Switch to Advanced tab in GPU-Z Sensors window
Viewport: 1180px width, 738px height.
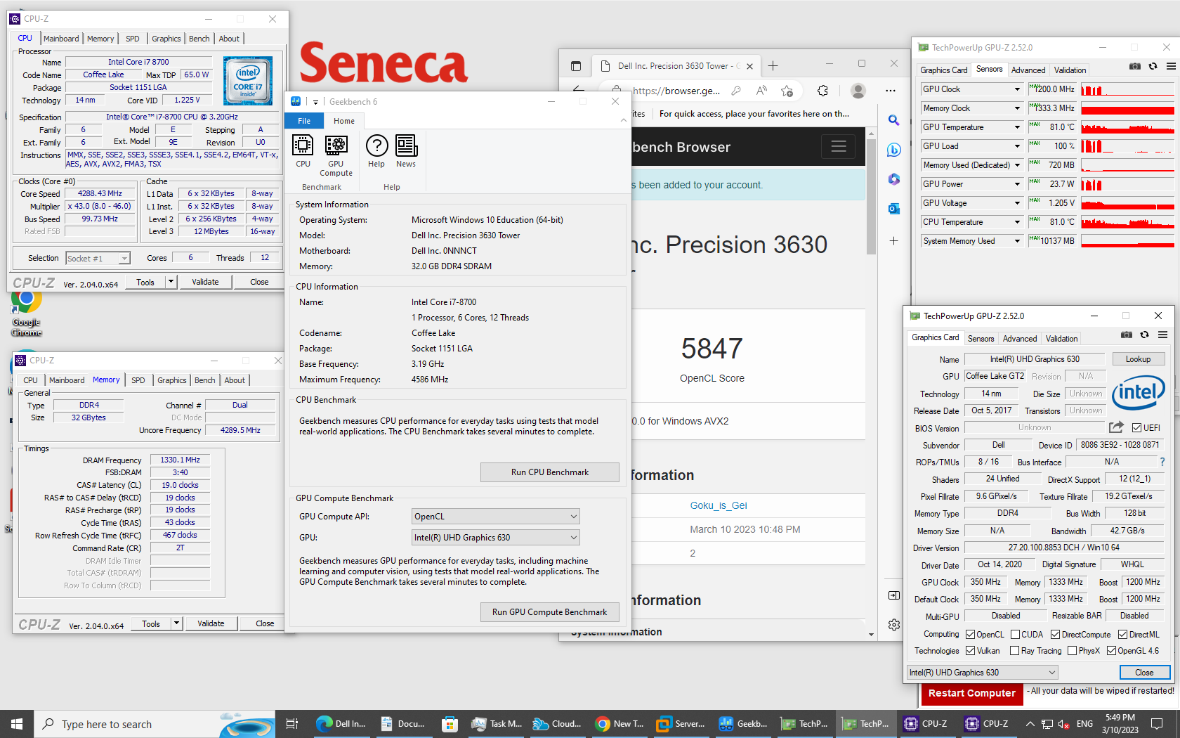point(1028,70)
